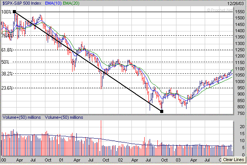This screenshot has height=165, width=247.
Task: Click the 100% Fibonacci level label
Action: [6, 12]
